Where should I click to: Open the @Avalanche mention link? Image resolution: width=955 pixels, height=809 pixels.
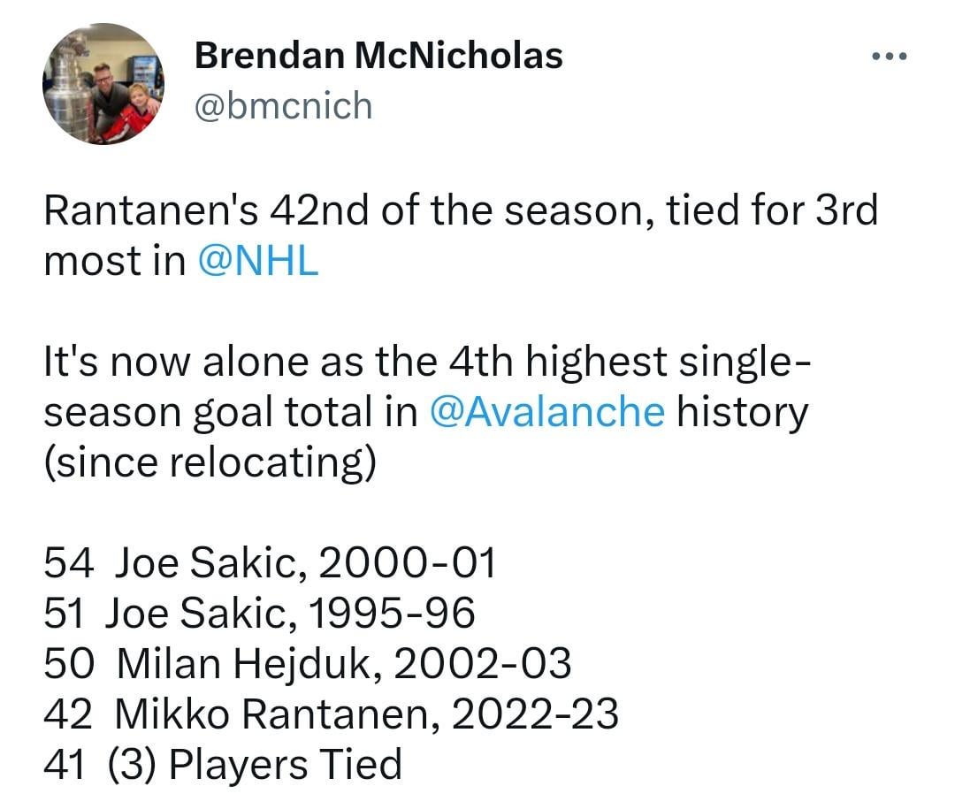coord(546,412)
